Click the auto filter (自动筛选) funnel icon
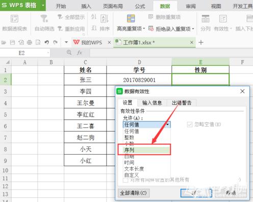Viewport: 253px width, 202px height. point(44,18)
